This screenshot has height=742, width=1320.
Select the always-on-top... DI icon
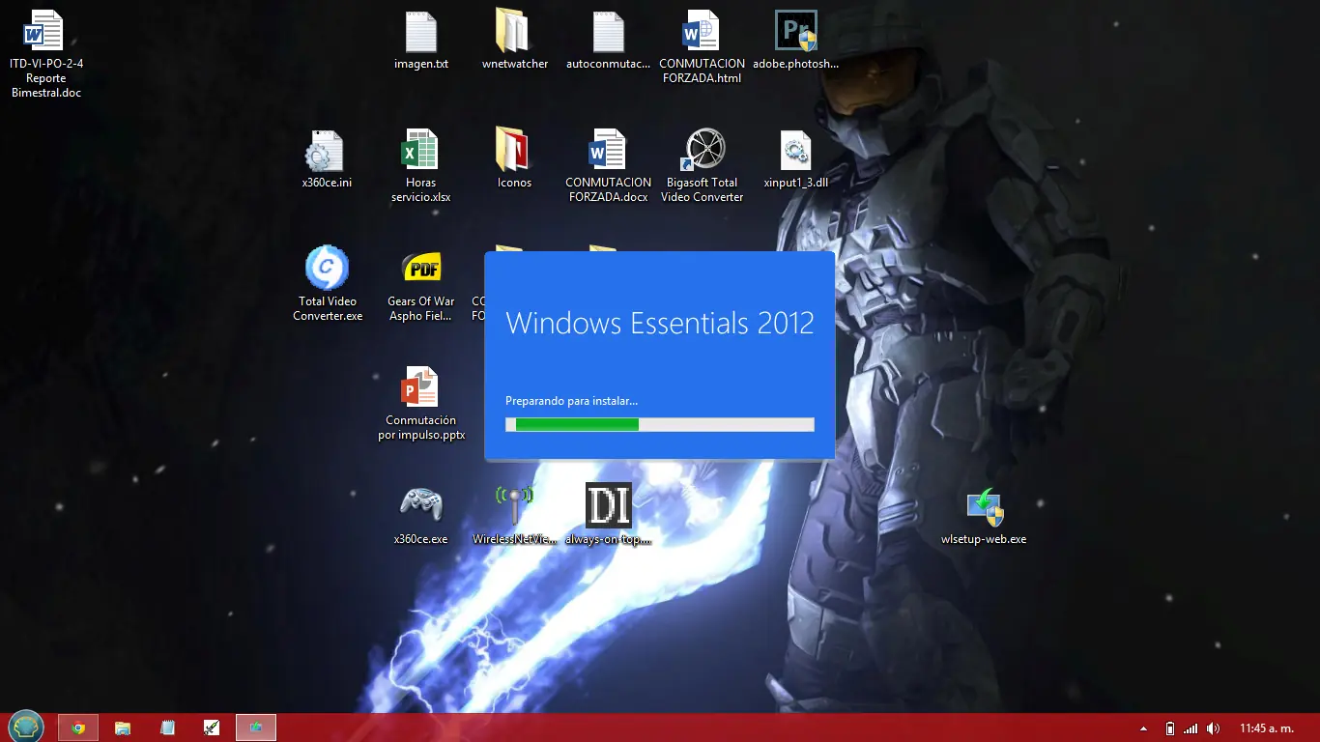click(609, 515)
